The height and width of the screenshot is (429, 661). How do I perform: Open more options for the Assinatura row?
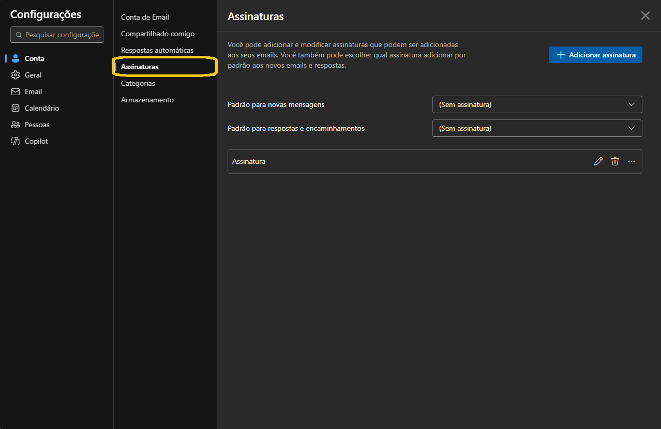tap(632, 161)
